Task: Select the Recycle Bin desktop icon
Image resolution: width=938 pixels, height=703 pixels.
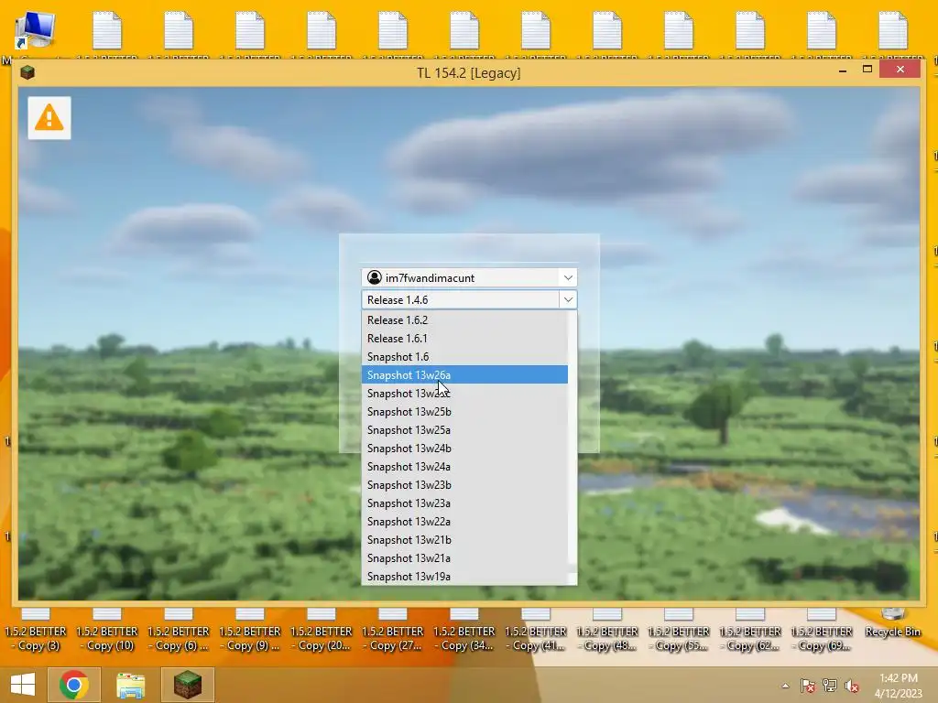Action: pyautogui.click(x=892, y=624)
